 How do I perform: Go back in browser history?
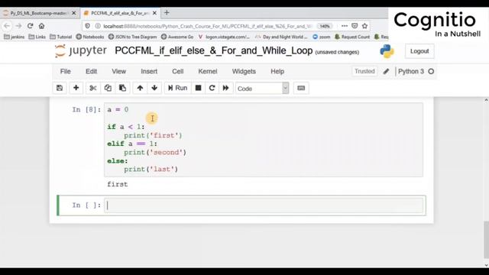[x=7, y=26]
